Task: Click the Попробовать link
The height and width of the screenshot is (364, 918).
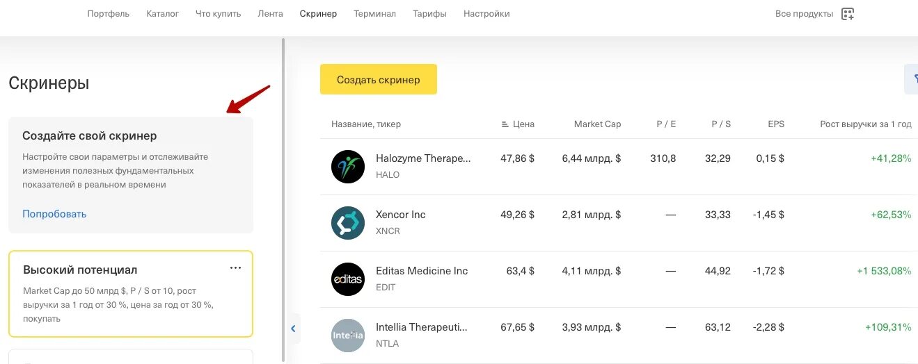Action: (x=54, y=214)
